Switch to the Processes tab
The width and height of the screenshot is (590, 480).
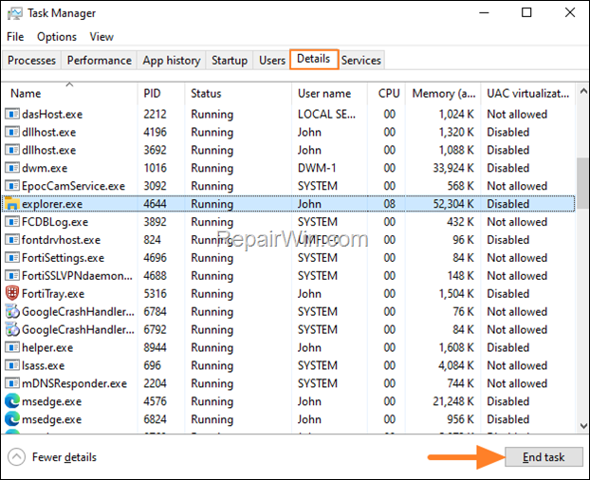(31, 60)
